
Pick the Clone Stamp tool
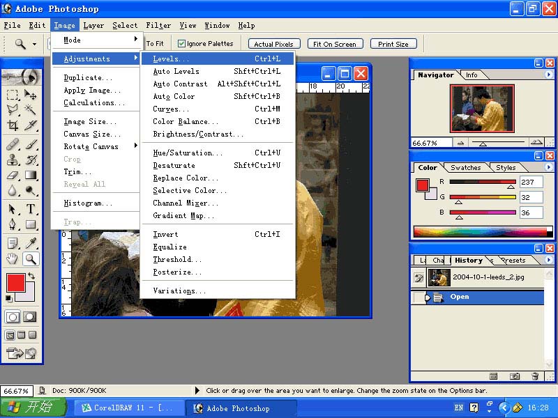(13, 160)
